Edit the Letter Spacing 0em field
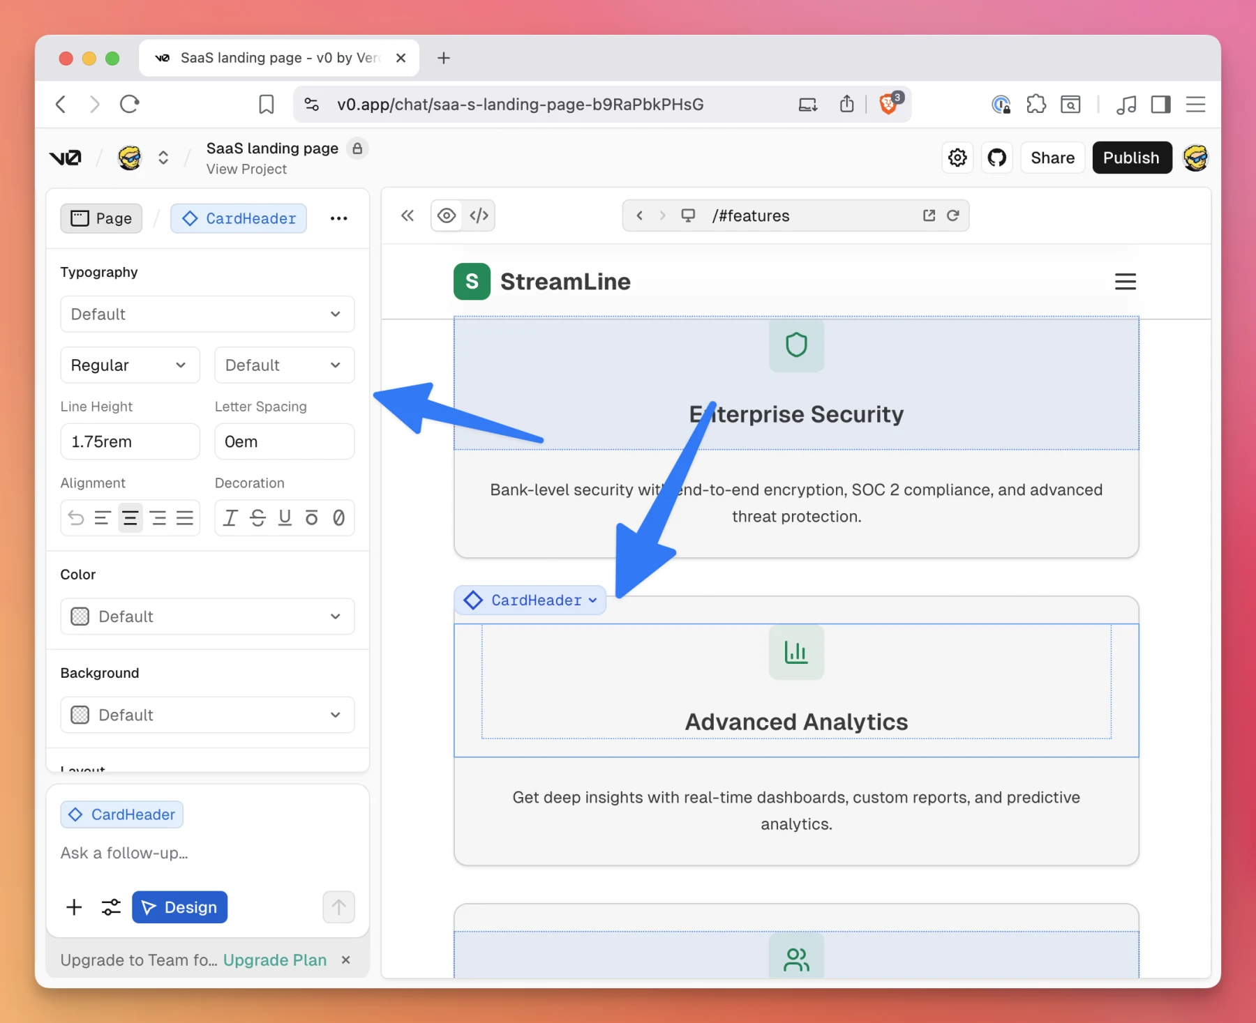 click(284, 441)
